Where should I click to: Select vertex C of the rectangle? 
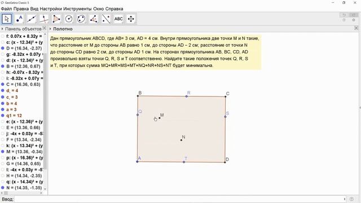pyautogui.click(x=226, y=96)
